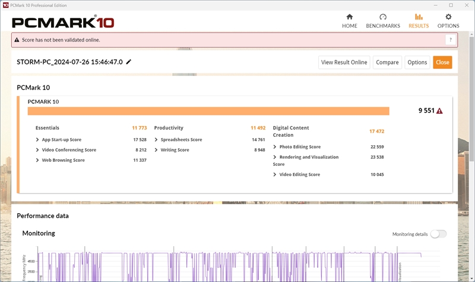Image resolution: width=475 pixels, height=282 pixels.
Task: Click the question mark help button
Action: coord(451,40)
